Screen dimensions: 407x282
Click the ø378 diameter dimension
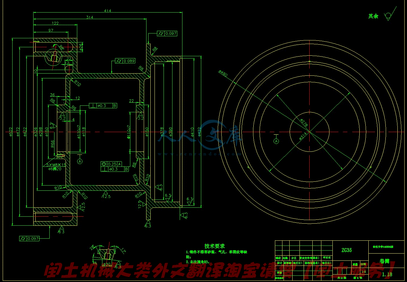pyautogui.click(x=162, y=132)
